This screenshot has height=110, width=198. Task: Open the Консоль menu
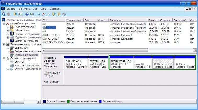click(x=11, y=9)
